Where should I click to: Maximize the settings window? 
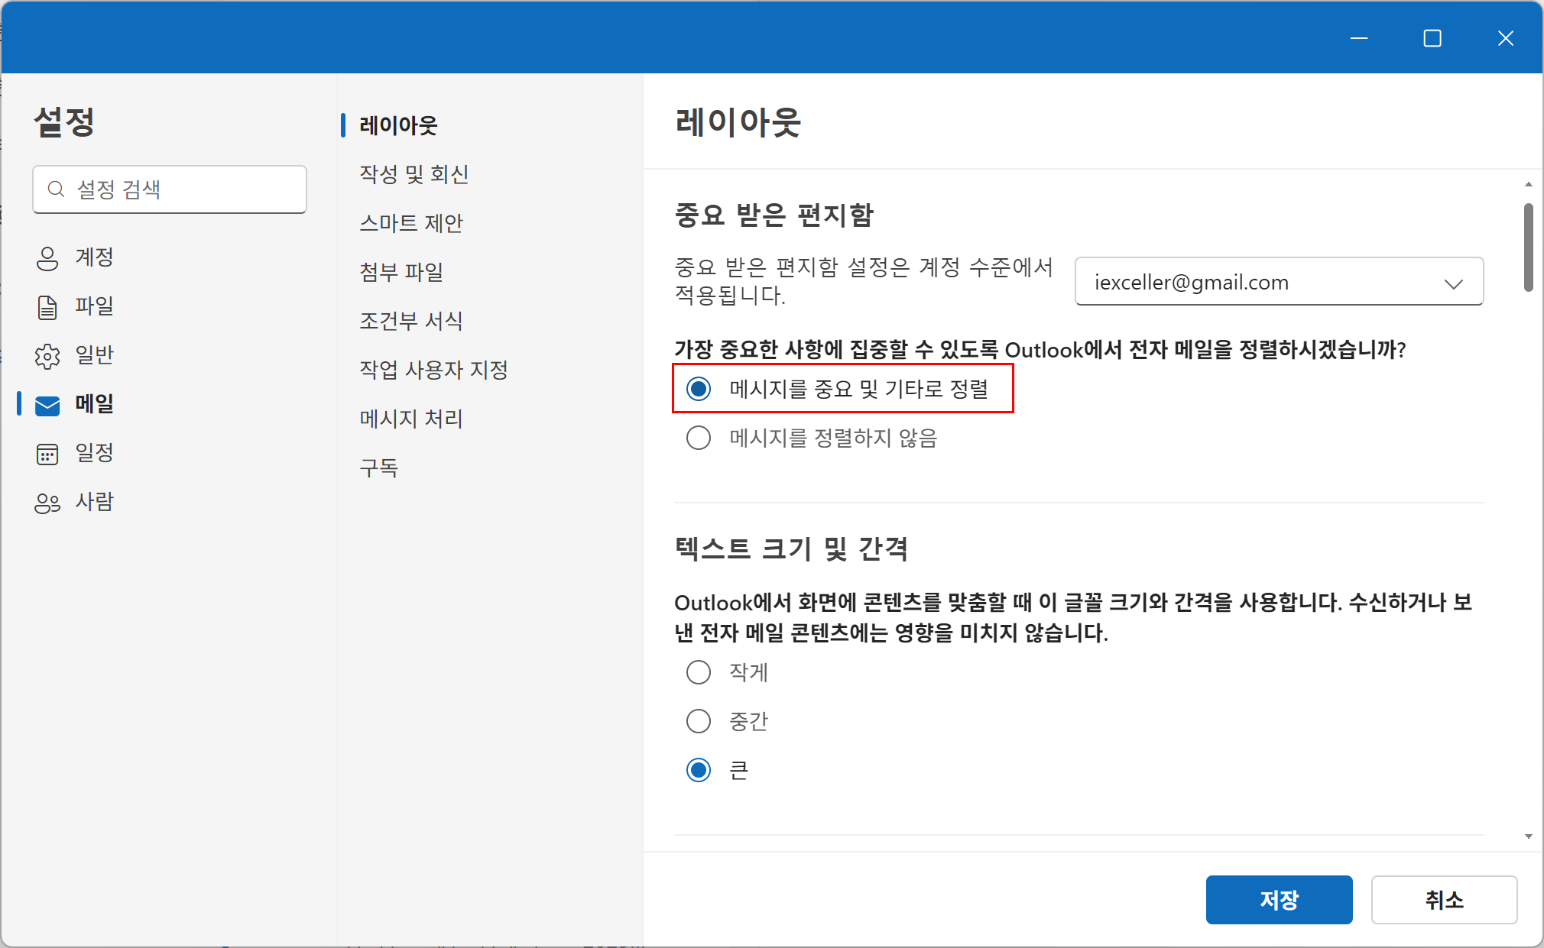click(x=1432, y=38)
